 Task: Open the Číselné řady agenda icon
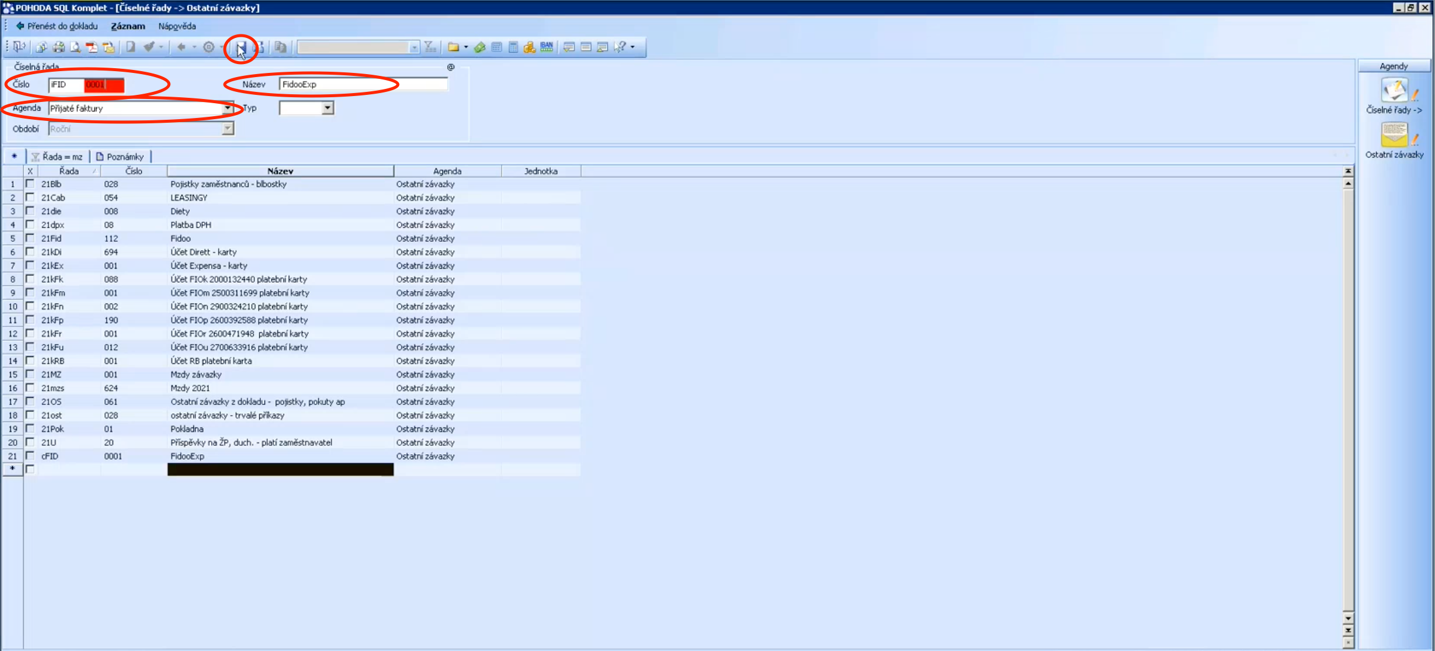click(x=1394, y=91)
